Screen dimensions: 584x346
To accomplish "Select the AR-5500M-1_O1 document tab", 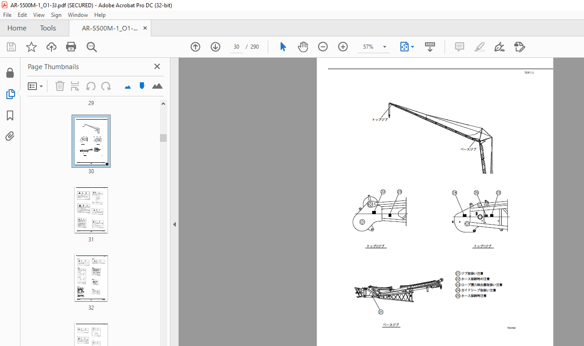I will (x=110, y=28).
